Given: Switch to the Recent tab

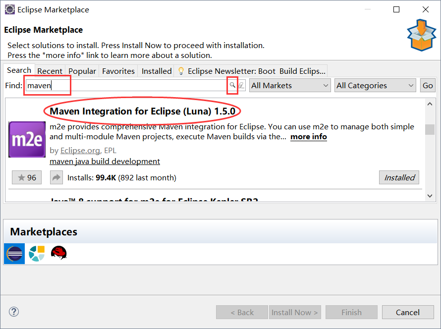Looking at the screenshot, I should [x=50, y=71].
